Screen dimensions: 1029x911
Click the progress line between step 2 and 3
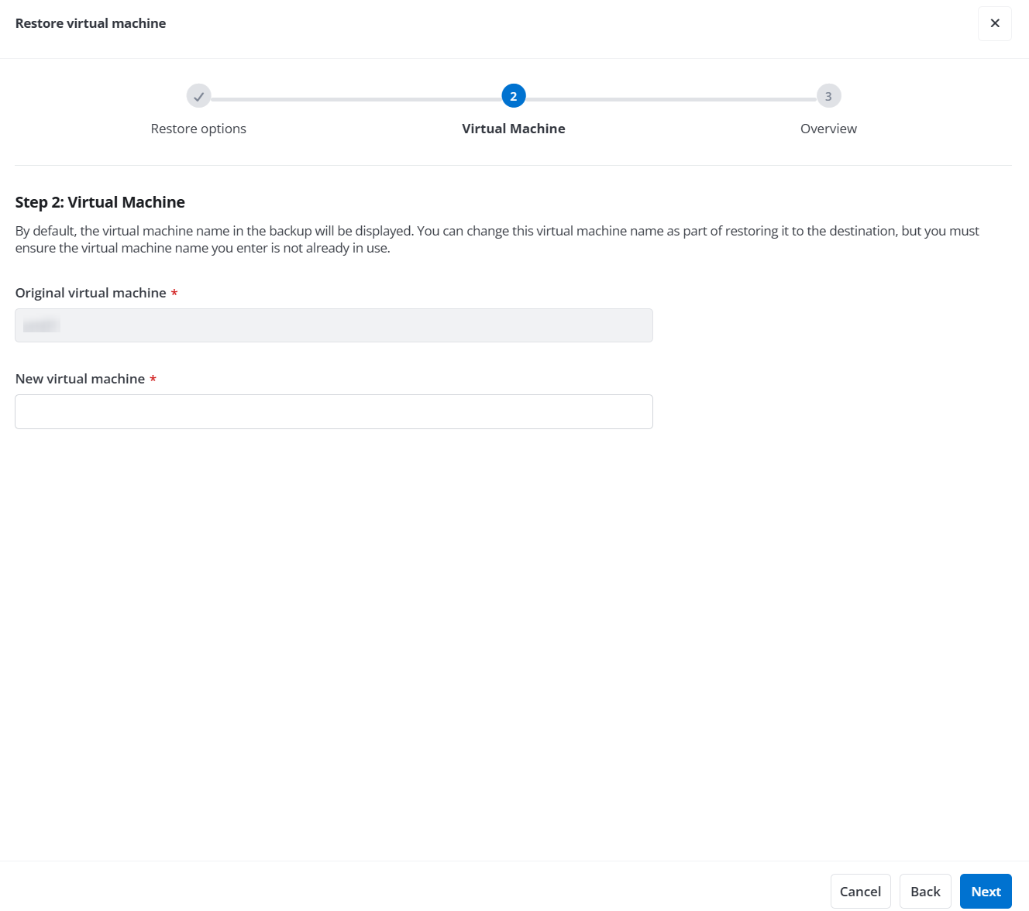coord(670,96)
